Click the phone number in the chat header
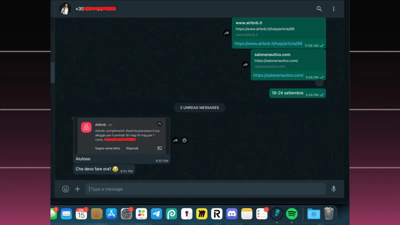The image size is (400, 225). point(95,9)
